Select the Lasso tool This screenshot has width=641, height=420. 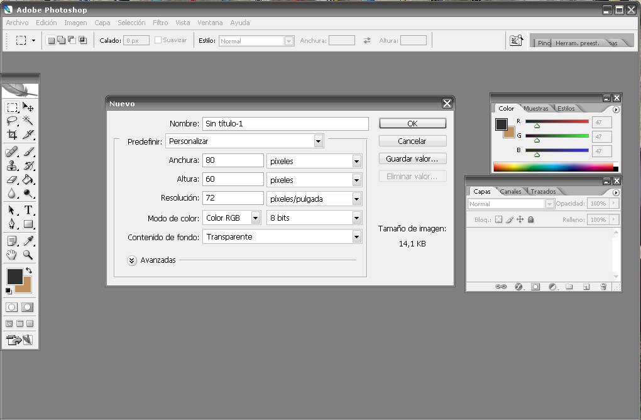13,121
